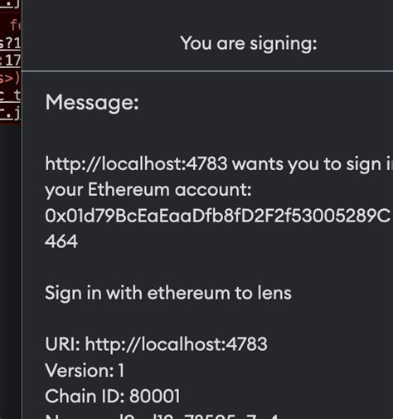Screen dimensions: 393x419
Task: Open the console source link "c_t"
Action: pos(10,95)
